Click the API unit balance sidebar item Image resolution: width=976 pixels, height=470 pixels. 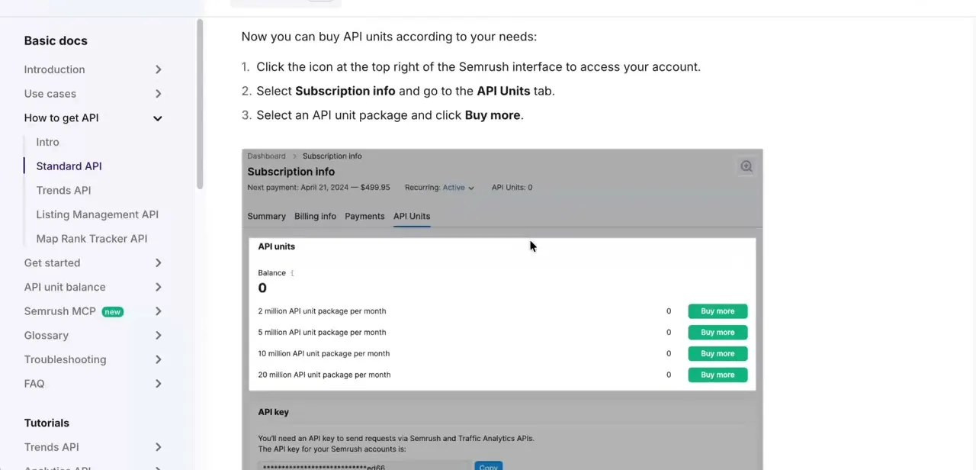tap(65, 287)
